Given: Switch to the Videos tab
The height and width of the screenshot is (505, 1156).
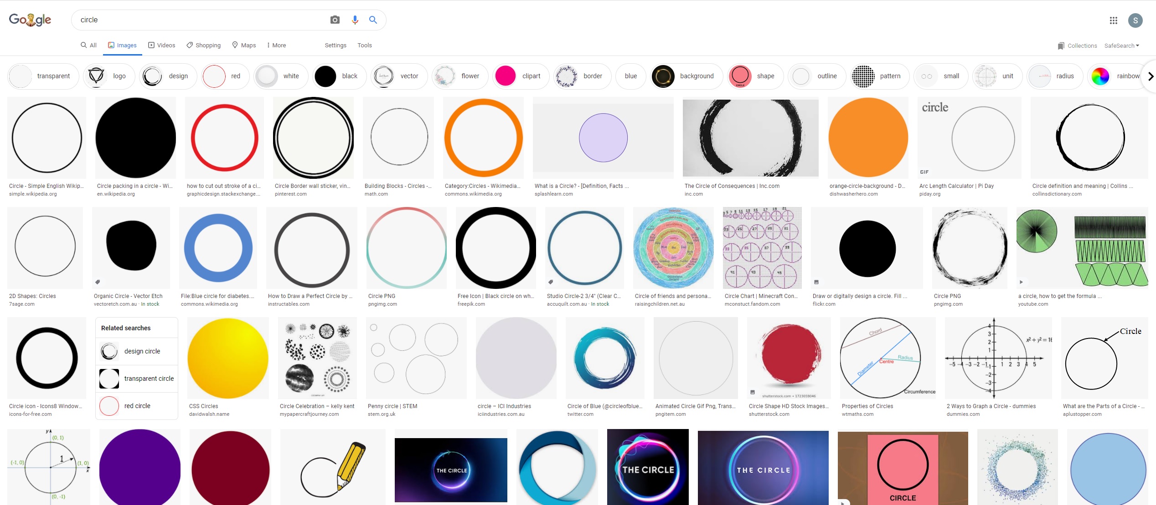Looking at the screenshot, I should pos(162,45).
